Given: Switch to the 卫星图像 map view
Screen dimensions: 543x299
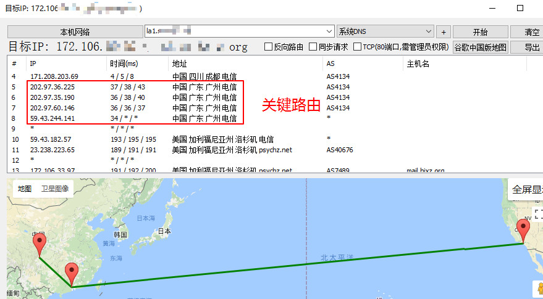Looking at the screenshot, I should (54, 189).
